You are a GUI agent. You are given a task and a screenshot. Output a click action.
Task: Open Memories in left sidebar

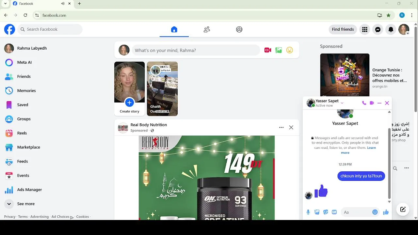click(26, 91)
